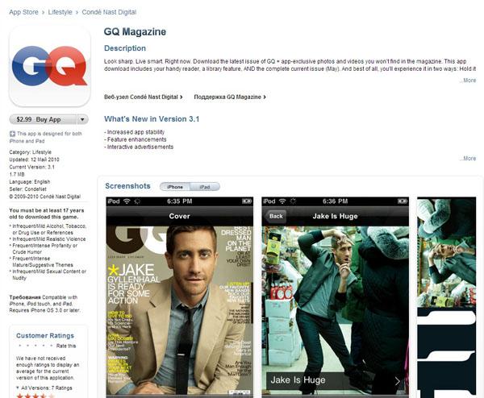Click the Back button in second screenshot

click(275, 216)
